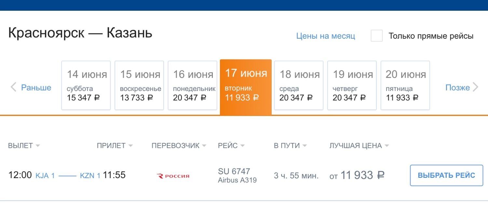This screenshot has width=488, height=209.
Task: Open the ПЕРЕВОЗЧИК sort dropdown
Action: coord(204,146)
